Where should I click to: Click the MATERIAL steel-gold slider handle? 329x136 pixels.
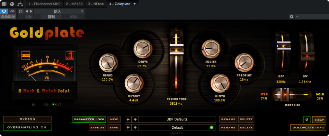pos(285,95)
